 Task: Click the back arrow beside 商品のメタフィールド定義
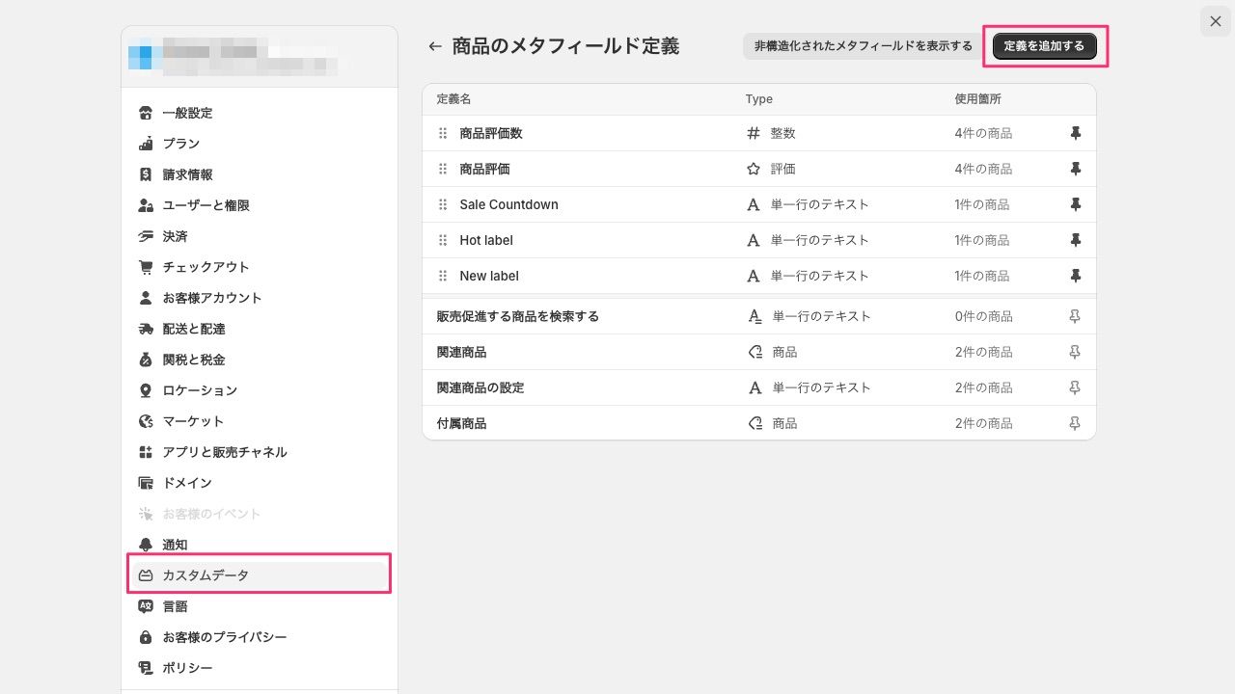point(435,46)
